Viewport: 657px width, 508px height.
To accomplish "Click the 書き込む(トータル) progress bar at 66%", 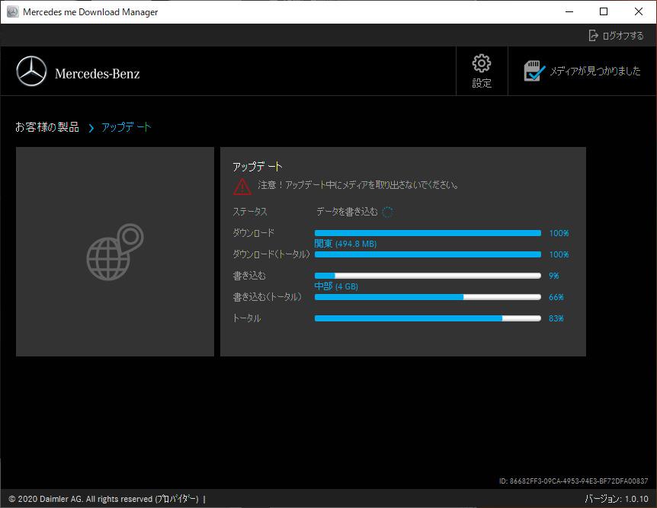I will tap(428, 297).
